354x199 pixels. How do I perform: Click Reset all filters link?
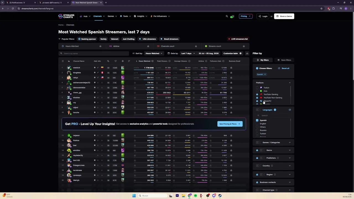pos(284,68)
